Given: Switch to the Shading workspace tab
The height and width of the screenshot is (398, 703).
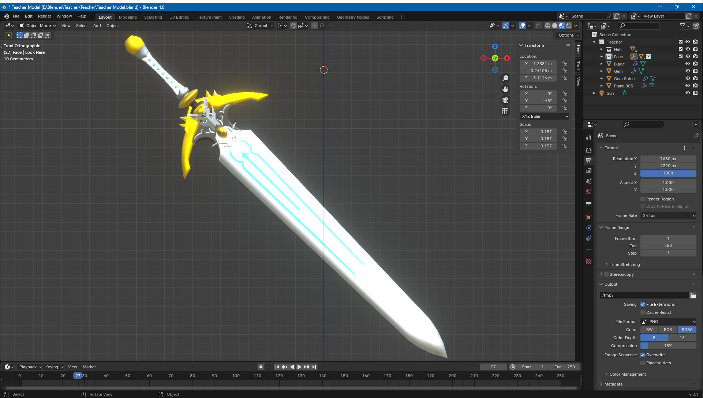Looking at the screenshot, I should click(x=236, y=17).
